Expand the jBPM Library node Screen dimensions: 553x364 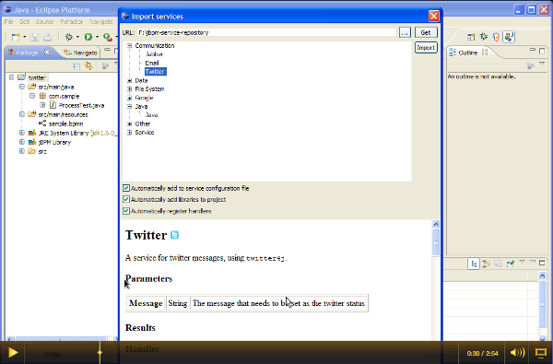(x=22, y=142)
